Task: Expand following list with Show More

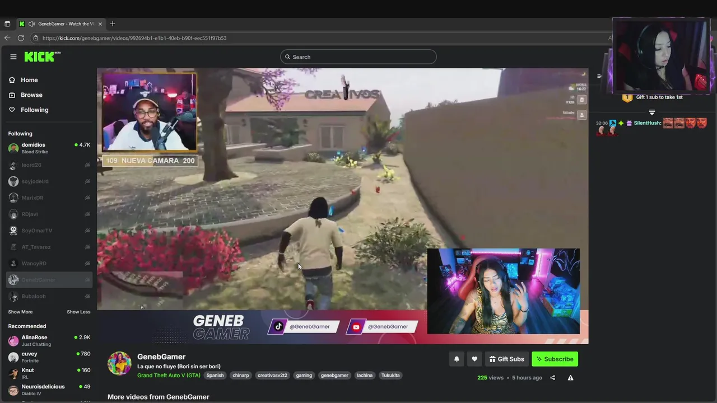Action: tap(20, 312)
